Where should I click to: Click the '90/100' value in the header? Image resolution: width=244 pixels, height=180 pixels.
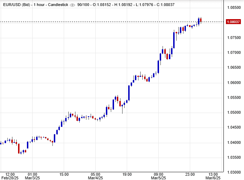tap(83, 5)
